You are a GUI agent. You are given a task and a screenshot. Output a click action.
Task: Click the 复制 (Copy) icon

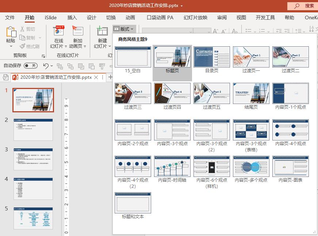(23, 37)
